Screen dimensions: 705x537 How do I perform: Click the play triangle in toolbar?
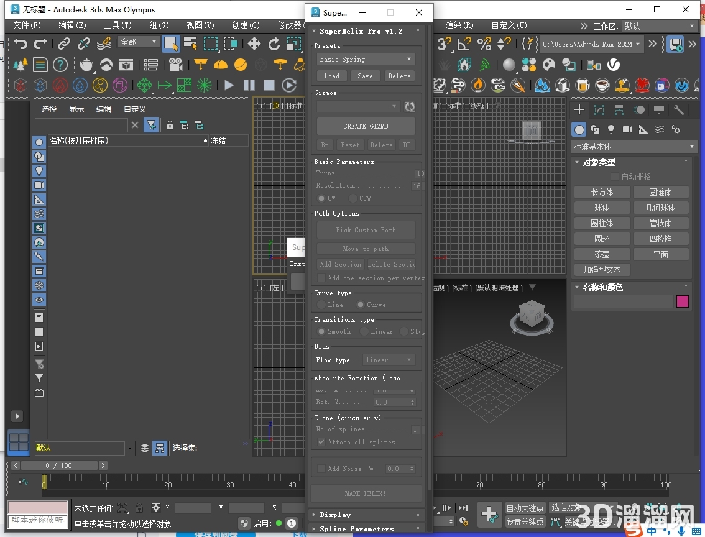click(x=229, y=85)
